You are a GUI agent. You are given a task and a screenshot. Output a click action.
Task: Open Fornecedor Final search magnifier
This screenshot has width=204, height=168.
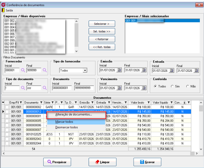pos(45,70)
